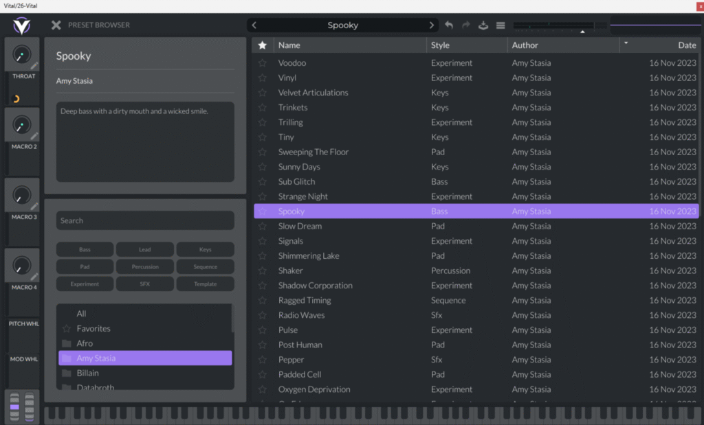The height and width of the screenshot is (425, 704).
Task: Favorite the Sub Glitch preset star
Action: click(x=263, y=181)
